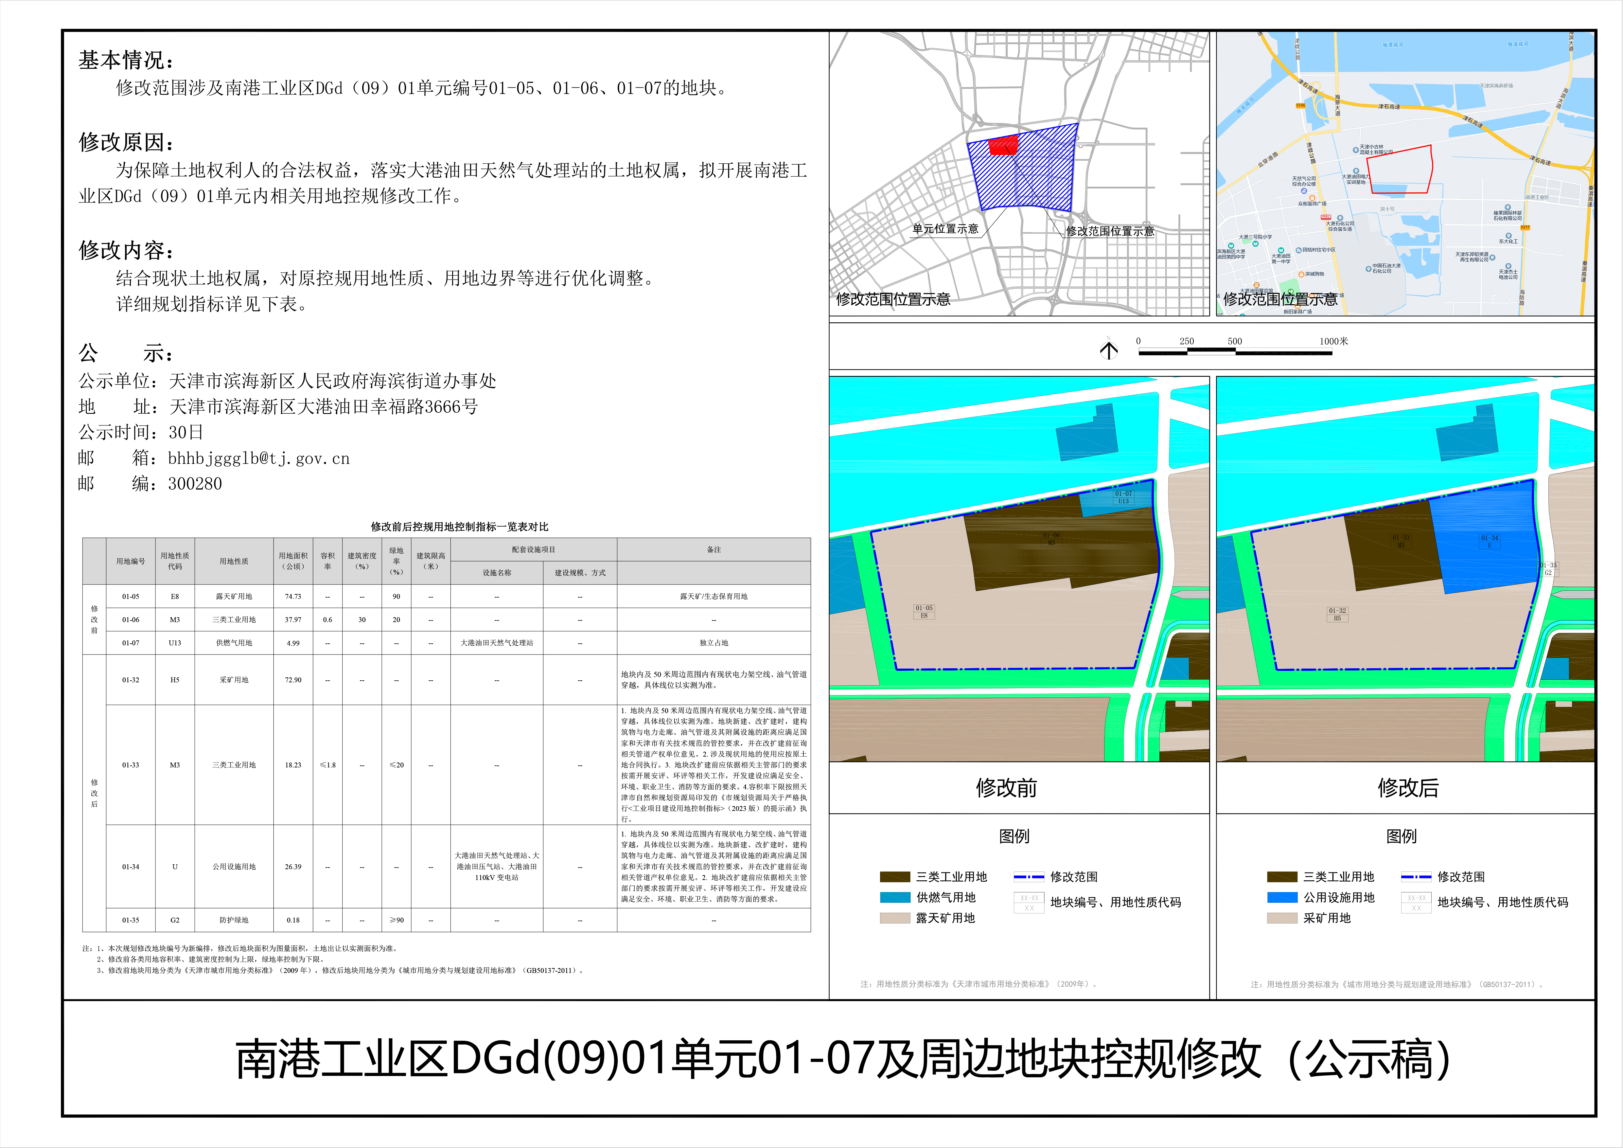Click the 地块编号 label symbol in left legend

pyautogui.click(x=1029, y=903)
